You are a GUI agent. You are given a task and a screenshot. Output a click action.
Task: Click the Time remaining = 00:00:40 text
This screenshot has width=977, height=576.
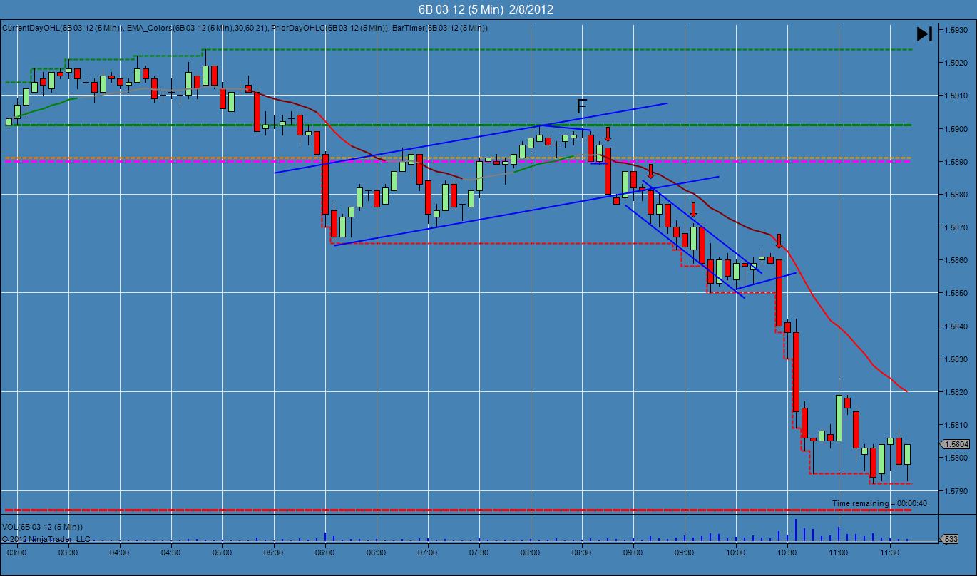point(879,503)
